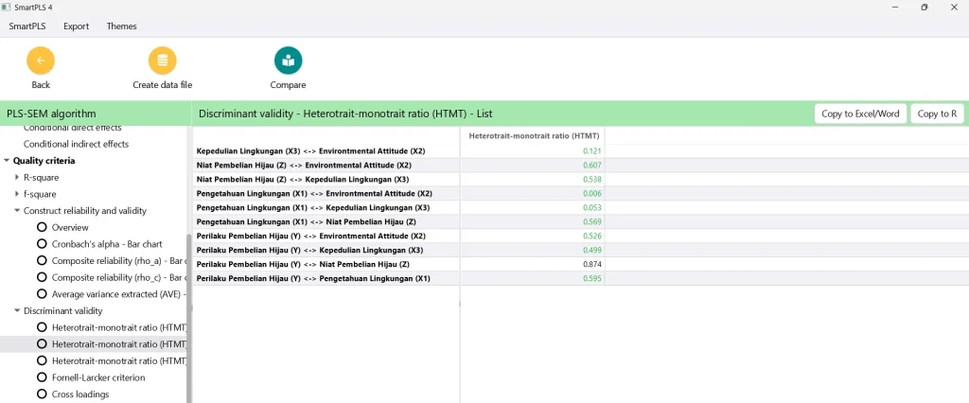Click the HTMT value 0.499
The image size is (969, 403).
pyautogui.click(x=592, y=251)
